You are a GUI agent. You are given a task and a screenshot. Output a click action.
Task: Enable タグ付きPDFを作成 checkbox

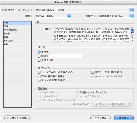click(39, 80)
